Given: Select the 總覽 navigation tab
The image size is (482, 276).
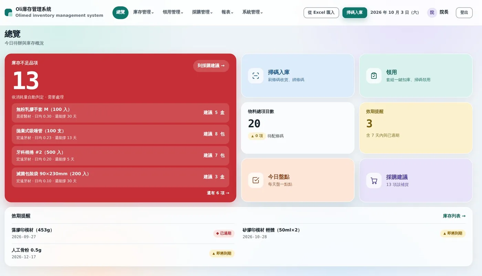Looking at the screenshot, I should tap(120, 12).
